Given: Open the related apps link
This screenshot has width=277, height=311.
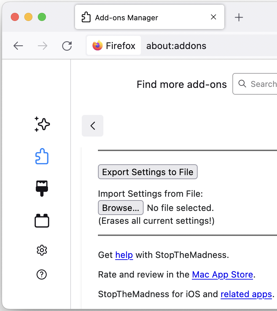Looking at the screenshot, I should click(x=246, y=294).
